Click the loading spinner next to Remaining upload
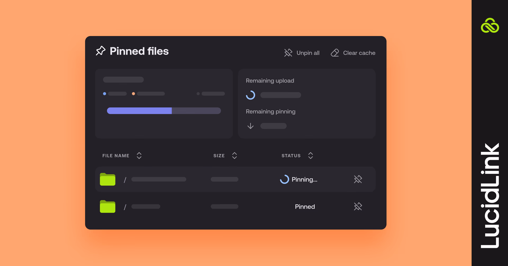Image resolution: width=508 pixels, height=266 pixels. tap(251, 95)
